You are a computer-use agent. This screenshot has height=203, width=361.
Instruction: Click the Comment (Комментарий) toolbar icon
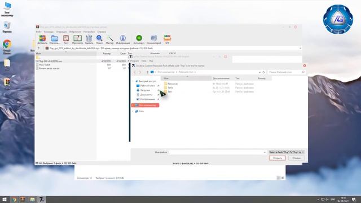click(154, 39)
